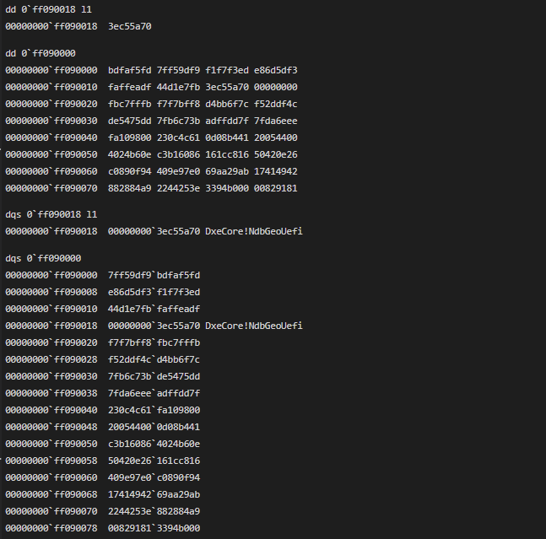This screenshot has width=546, height=539.
Task: Select dword fa109800 in dd dump
Action: pyautogui.click(x=129, y=137)
